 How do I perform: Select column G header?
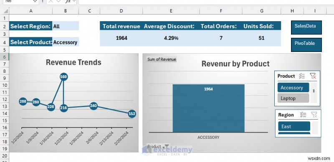(262, 11)
